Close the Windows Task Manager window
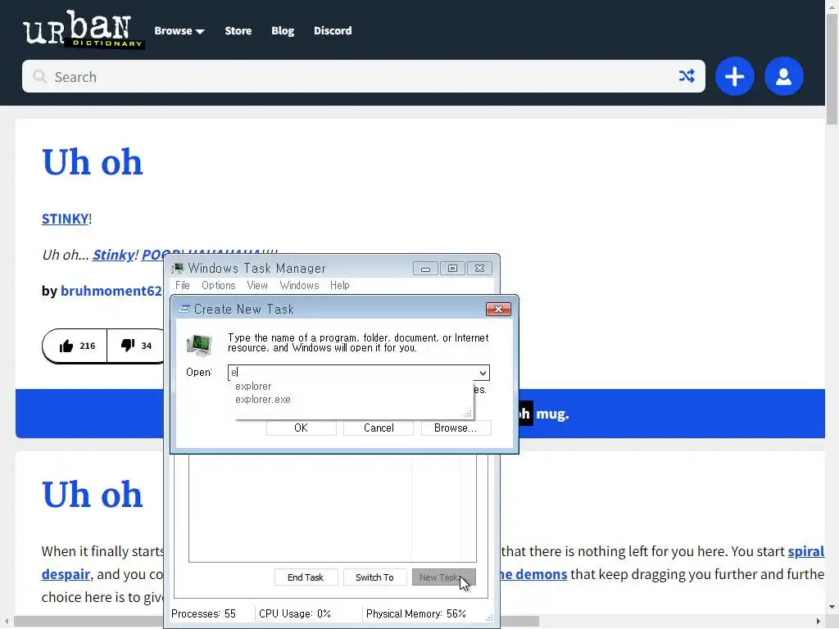The height and width of the screenshot is (629, 839). coord(480,268)
